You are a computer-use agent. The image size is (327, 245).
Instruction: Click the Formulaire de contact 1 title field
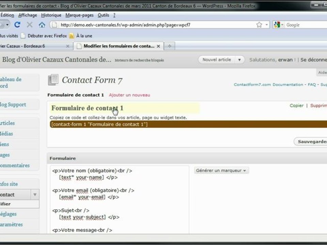pos(125,108)
